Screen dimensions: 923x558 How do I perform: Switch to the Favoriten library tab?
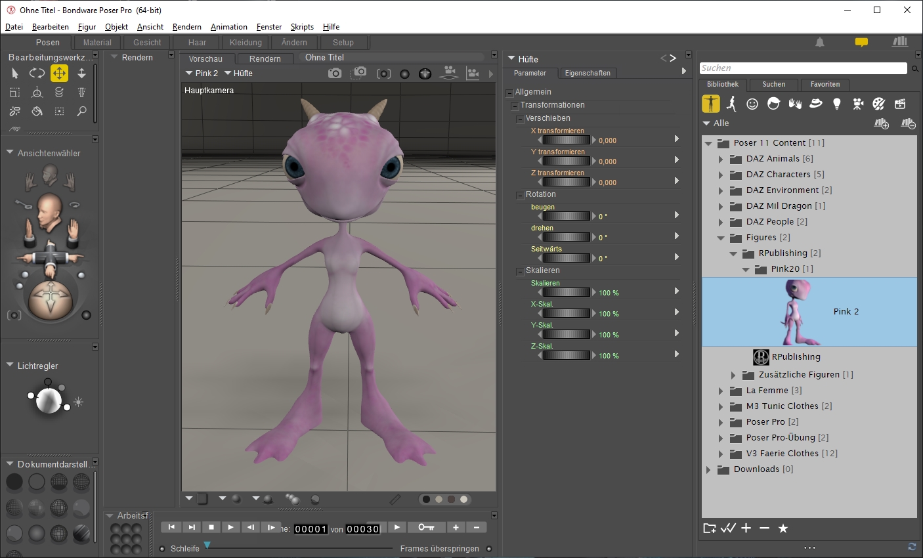pos(825,85)
